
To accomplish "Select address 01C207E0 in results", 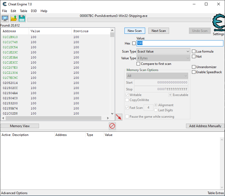I will (10, 68).
